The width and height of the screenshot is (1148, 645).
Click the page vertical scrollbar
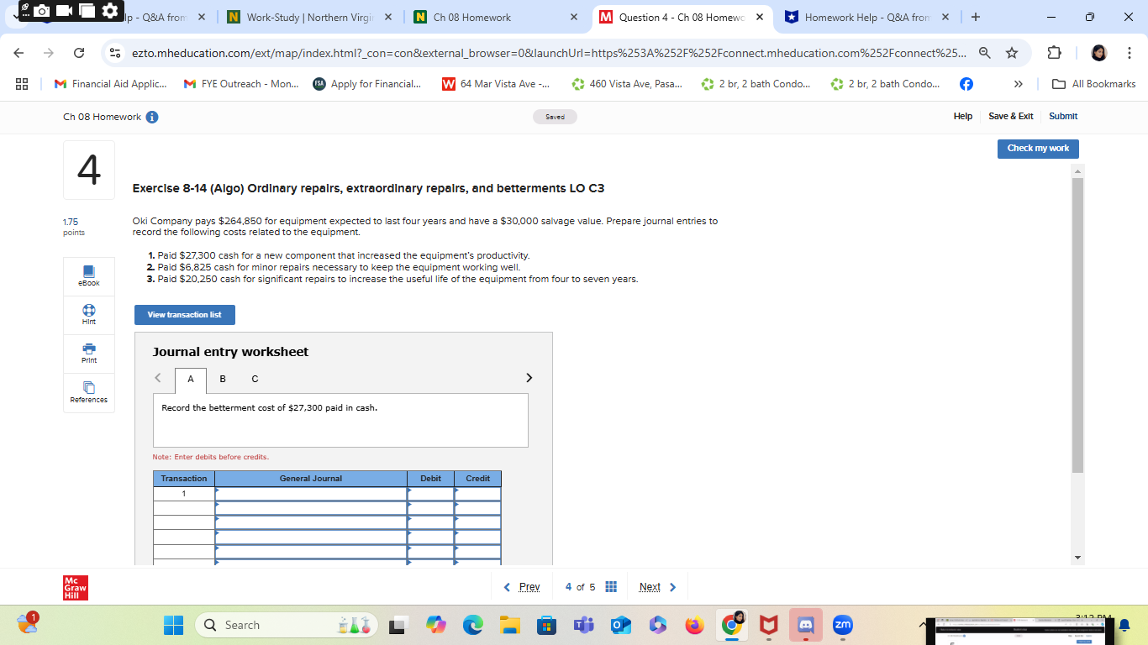1078,325
